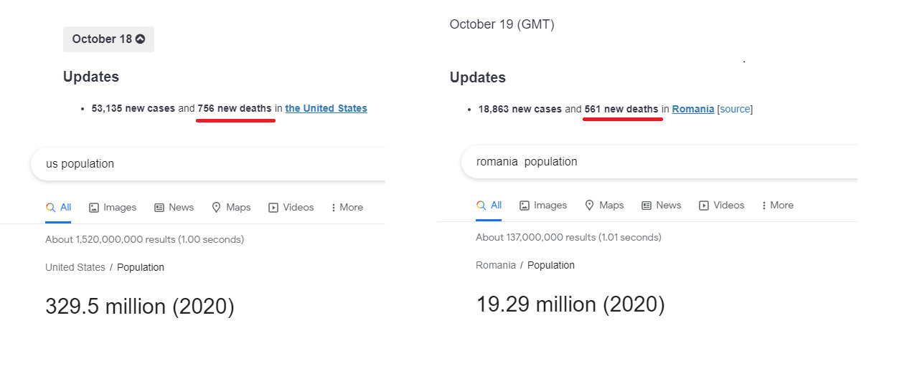Open the Romania country link
Image resolution: width=912 pixels, height=366 pixels.
pyautogui.click(x=693, y=109)
